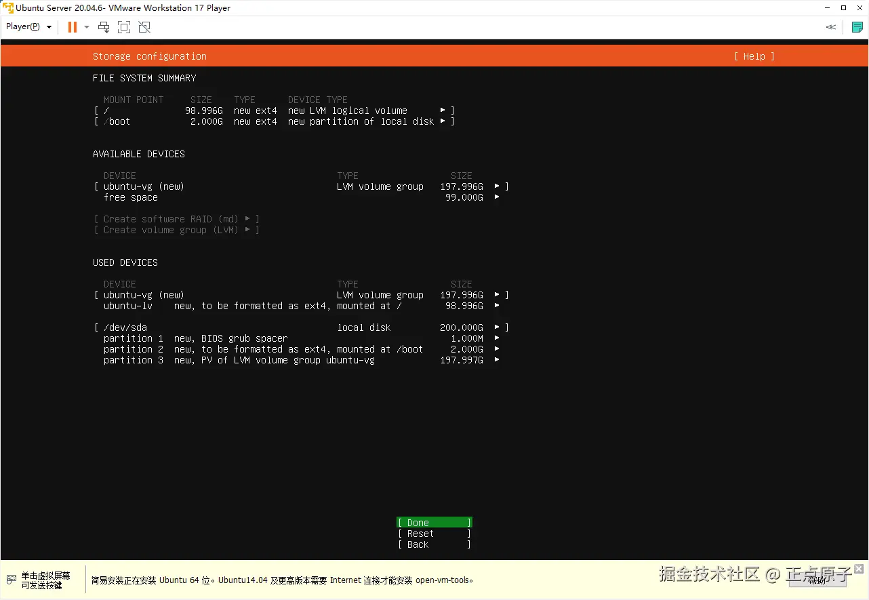Open the Player(P) menu
The height and width of the screenshot is (600, 869).
click(29, 27)
